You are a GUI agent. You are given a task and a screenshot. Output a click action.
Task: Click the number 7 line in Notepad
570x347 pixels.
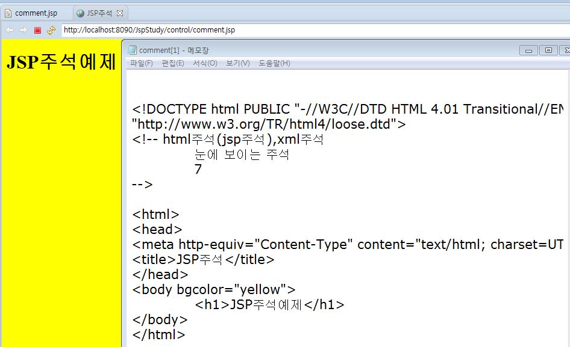(198, 169)
